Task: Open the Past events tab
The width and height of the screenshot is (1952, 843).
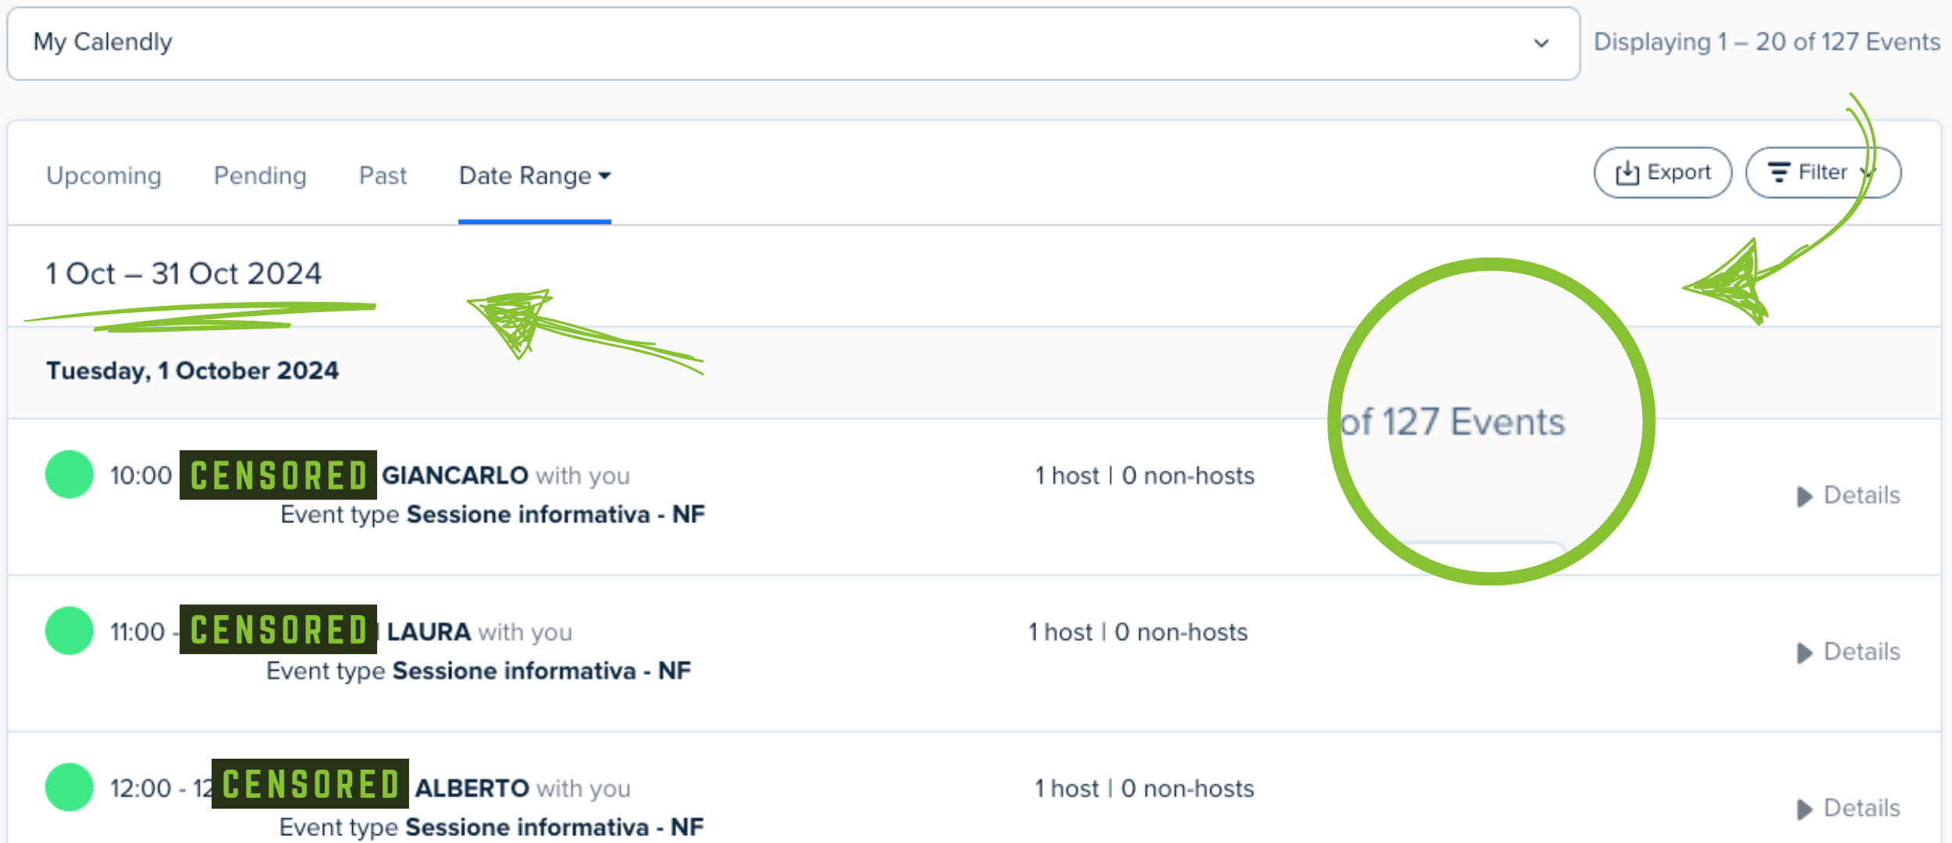Action: 383,176
